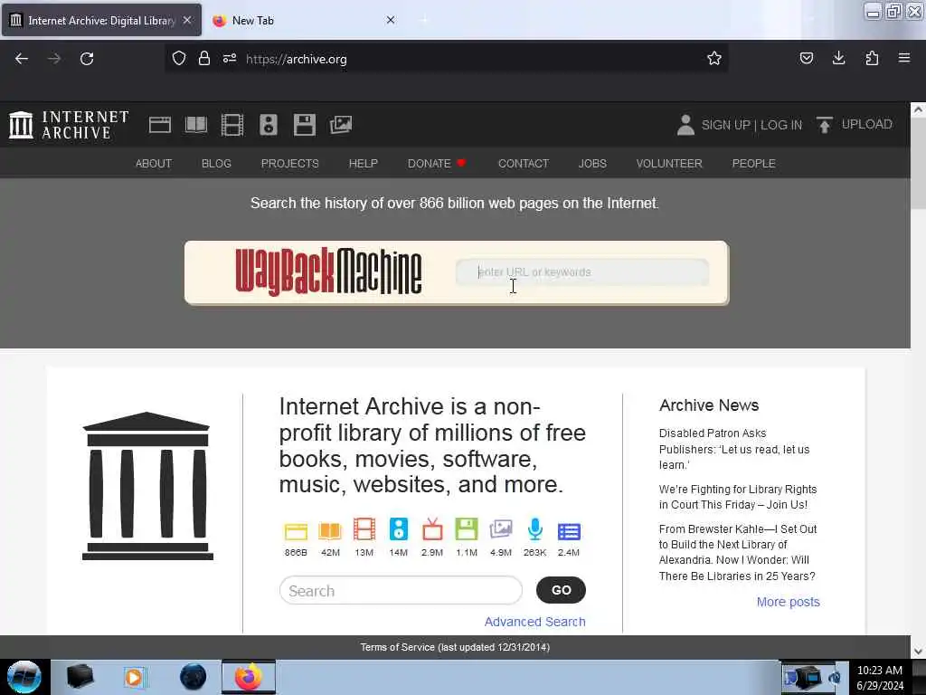This screenshot has height=695, width=926.
Task: Open the site permissions icon in address bar
Action: (230, 58)
